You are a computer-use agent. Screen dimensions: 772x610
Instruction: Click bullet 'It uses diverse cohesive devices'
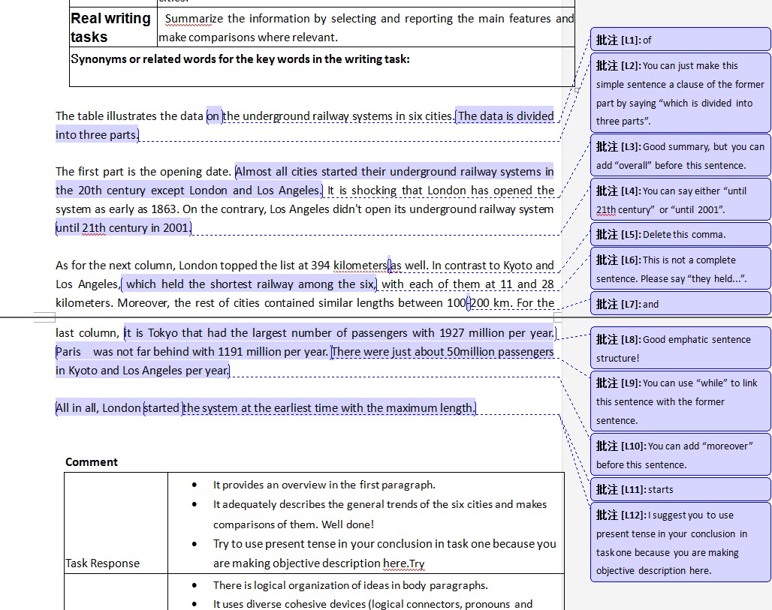[372, 604]
